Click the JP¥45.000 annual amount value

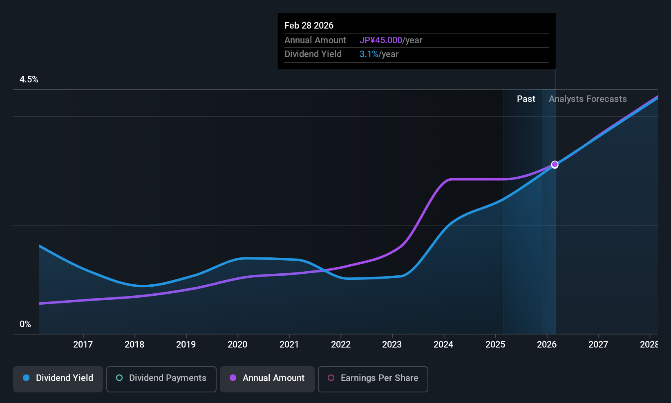[381, 40]
